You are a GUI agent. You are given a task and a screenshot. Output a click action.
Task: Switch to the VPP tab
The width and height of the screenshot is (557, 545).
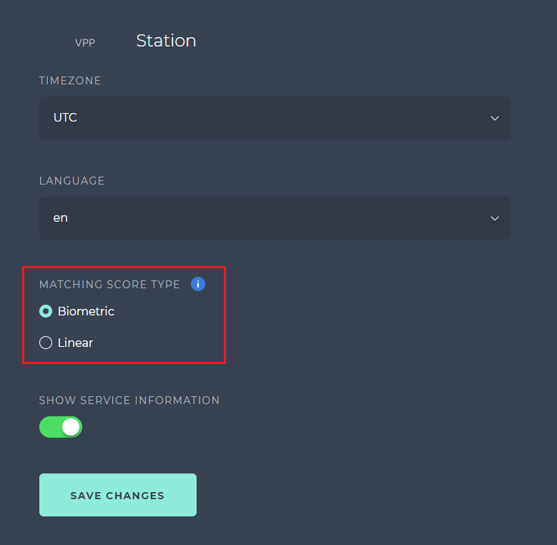pyautogui.click(x=85, y=43)
